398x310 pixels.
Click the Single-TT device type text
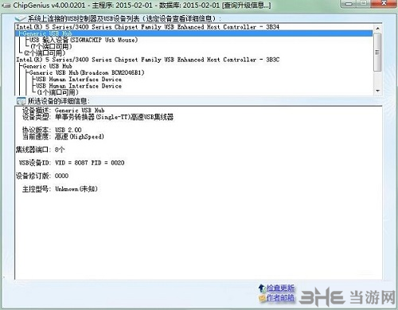click(x=115, y=117)
